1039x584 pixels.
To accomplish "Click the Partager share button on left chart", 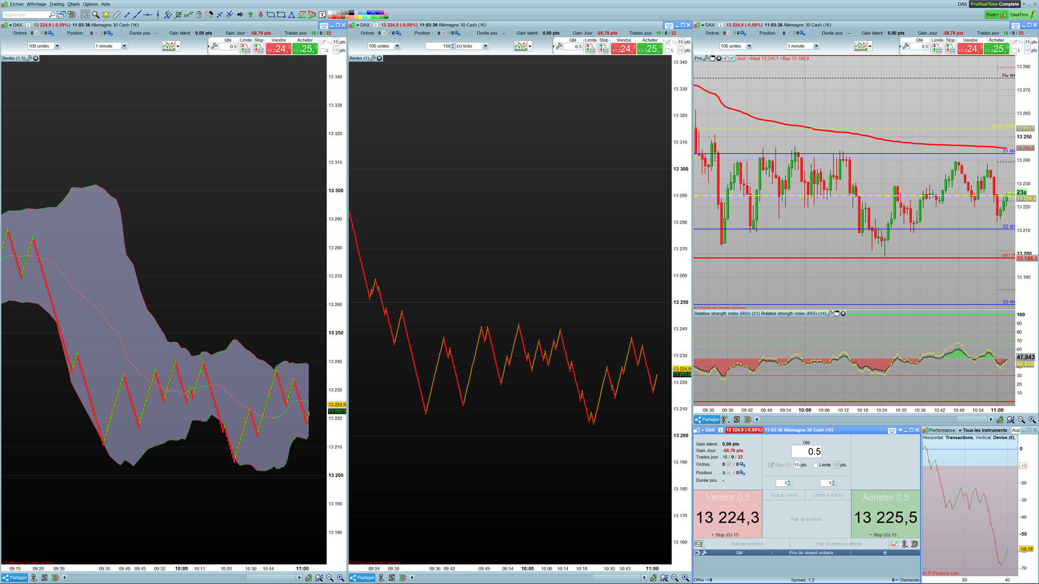I will pyautogui.click(x=15, y=578).
